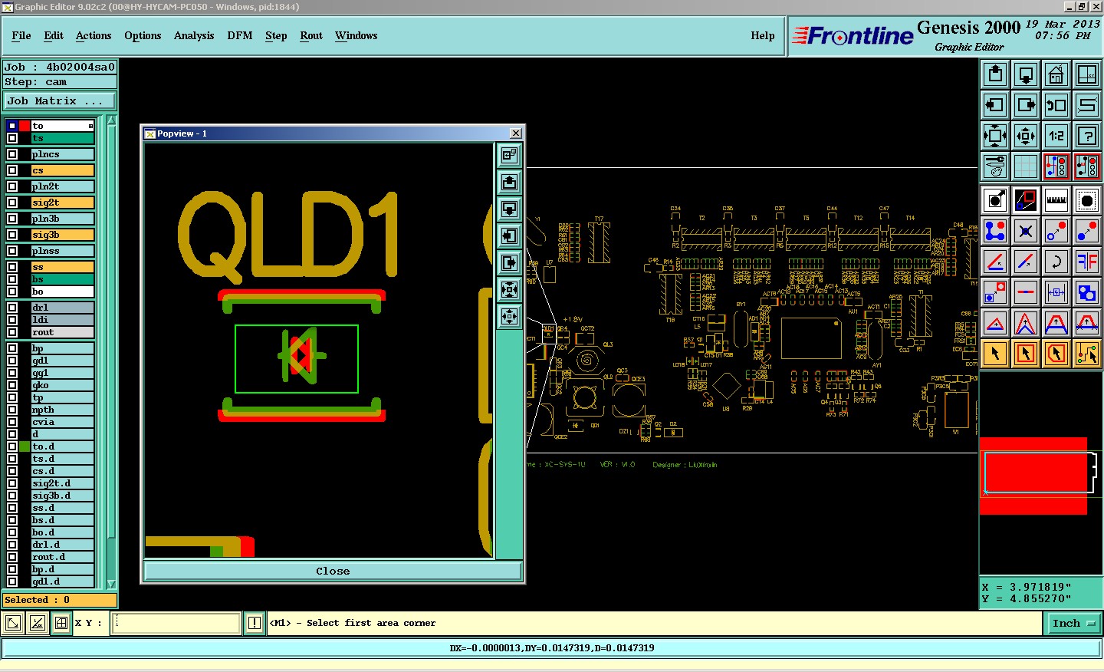Click the pan right icon in the top-right toolbar
This screenshot has width=1104, height=672.
[1026, 105]
